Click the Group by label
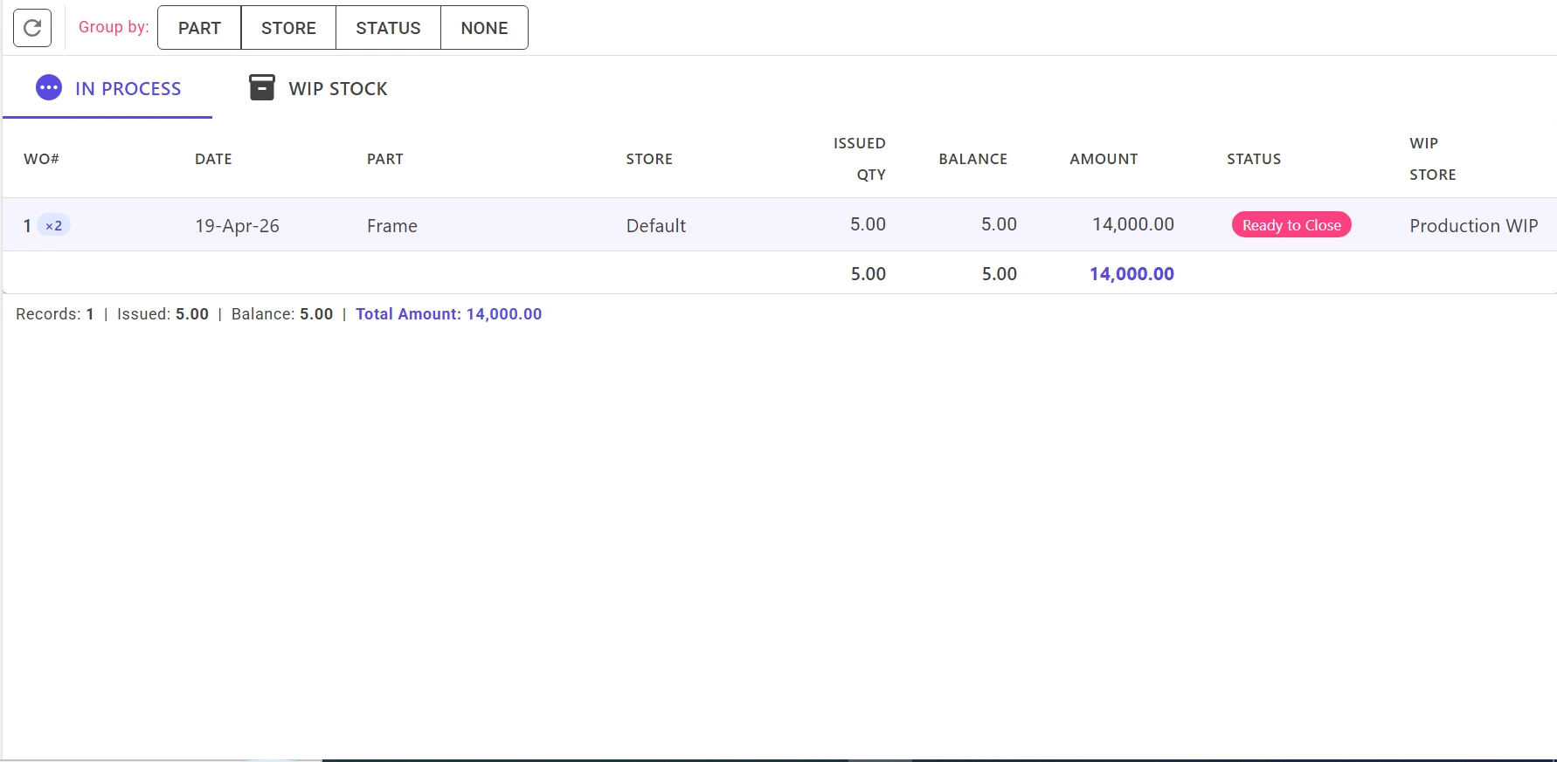 coord(114,27)
